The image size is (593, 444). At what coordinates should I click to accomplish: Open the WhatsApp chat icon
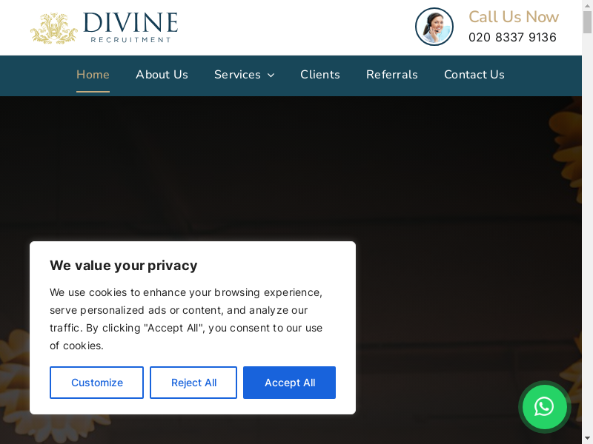[544, 407]
